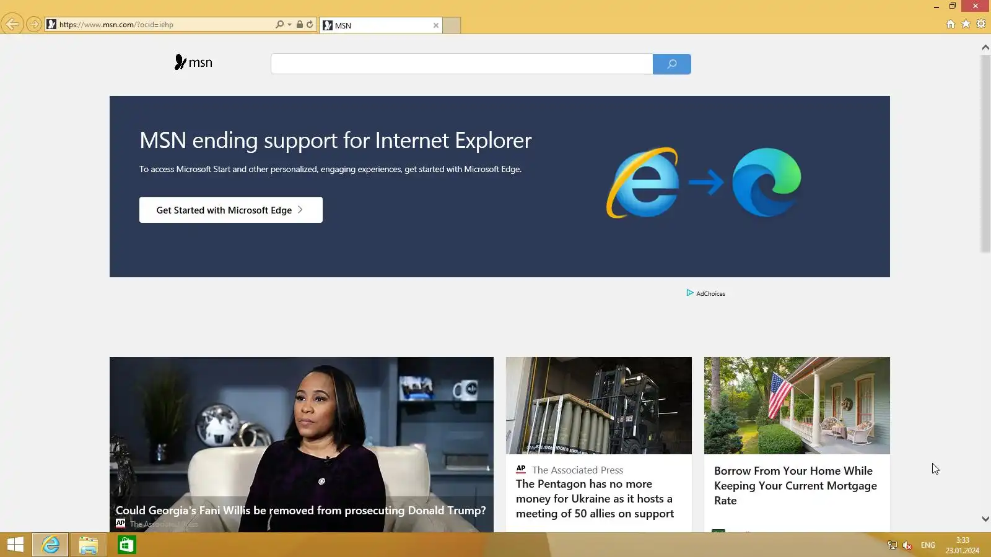
Task: Click the address bar URL text
Action: pos(116,25)
